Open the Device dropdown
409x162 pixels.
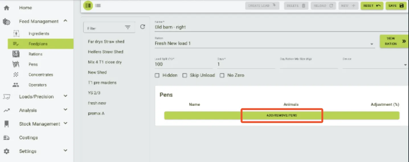405,65
